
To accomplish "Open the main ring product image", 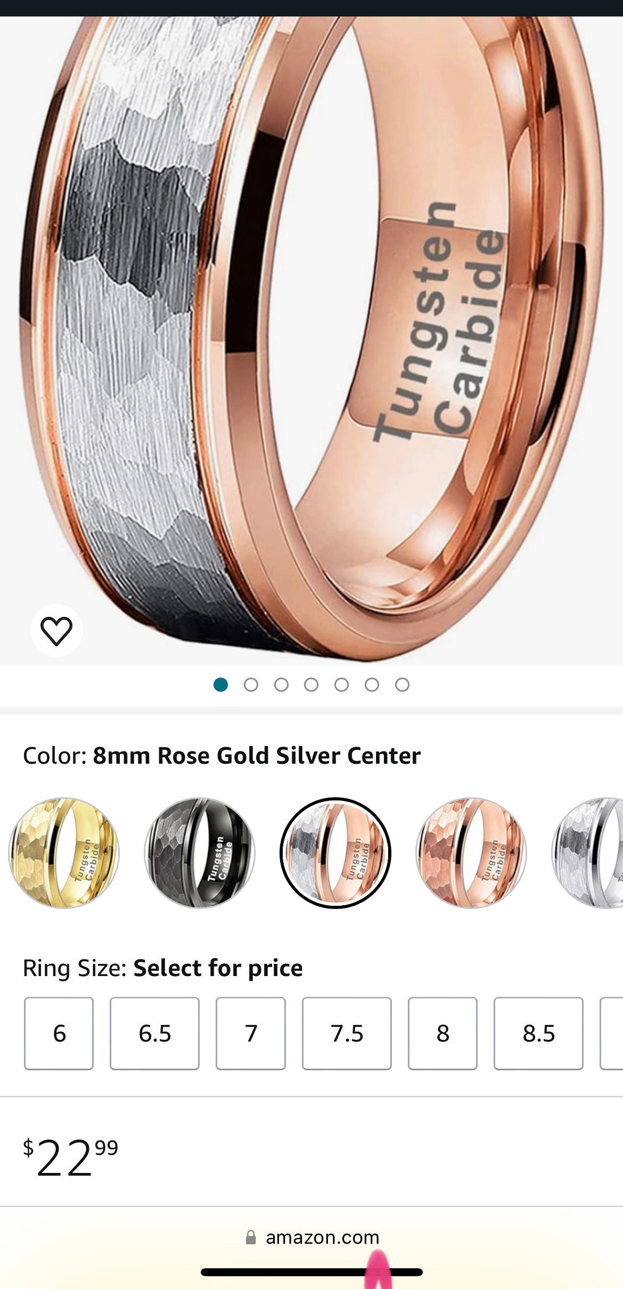I will (x=311, y=341).
